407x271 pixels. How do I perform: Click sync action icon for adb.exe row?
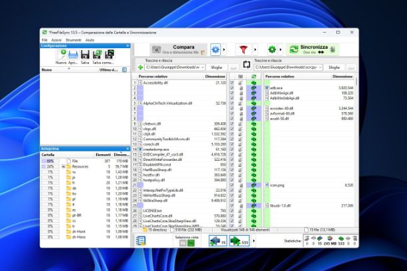tap(254, 88)
